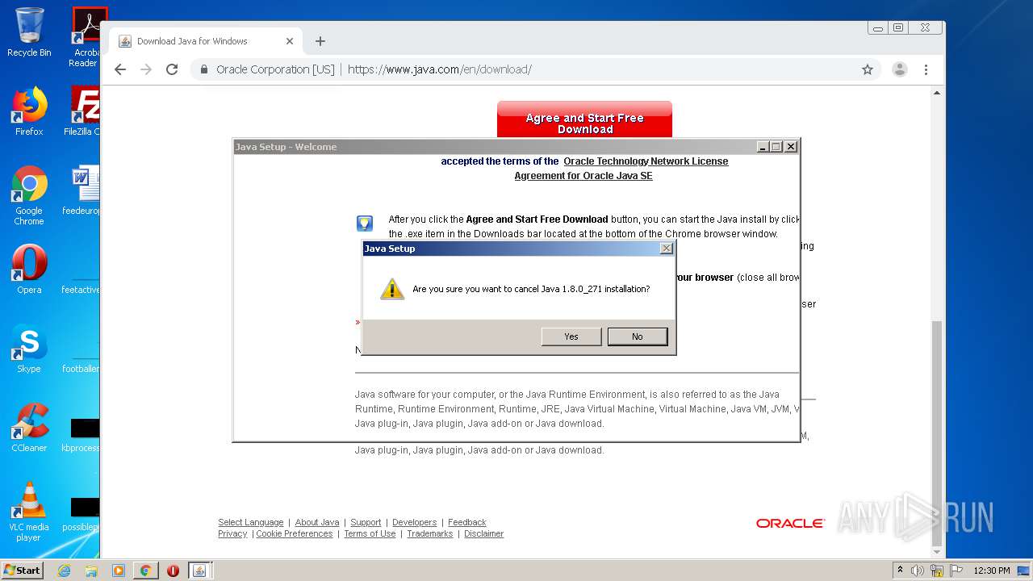The width and height of the screenshot is (1033, 581).
Task: Open a new Chrome tab
Action: (320, 41)
